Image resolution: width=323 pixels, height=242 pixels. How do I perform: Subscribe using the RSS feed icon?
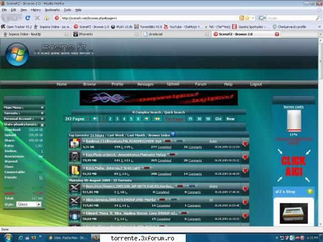(x=241, y=18)
